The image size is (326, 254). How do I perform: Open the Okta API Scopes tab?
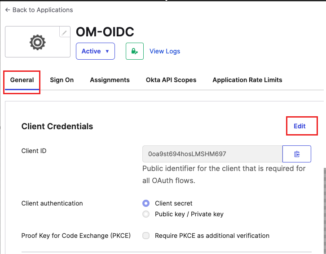click(171, 80)
